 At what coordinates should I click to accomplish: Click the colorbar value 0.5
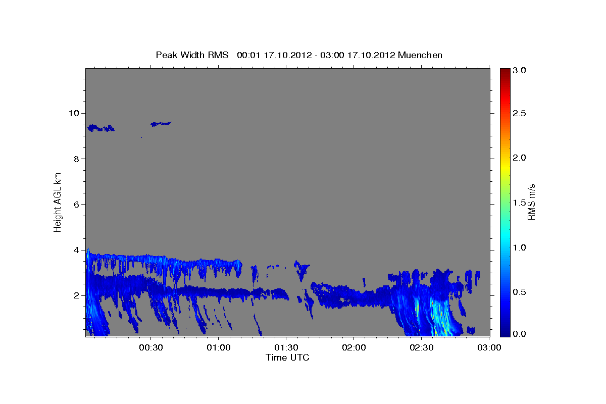tap(520, 292)
